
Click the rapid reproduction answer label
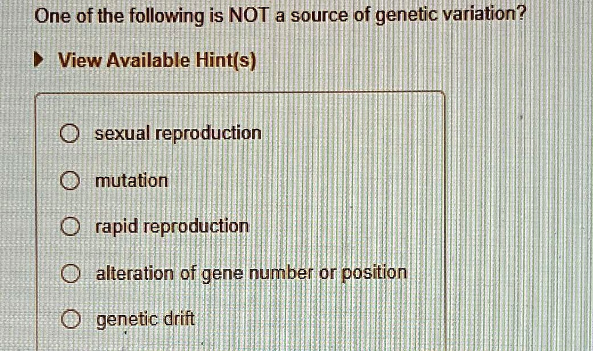173,227
